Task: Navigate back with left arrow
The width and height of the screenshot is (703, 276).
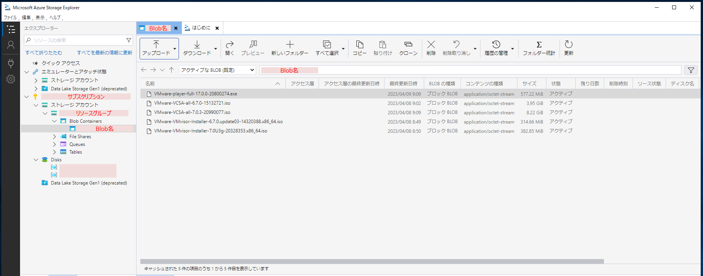Action: coord(144,70)
